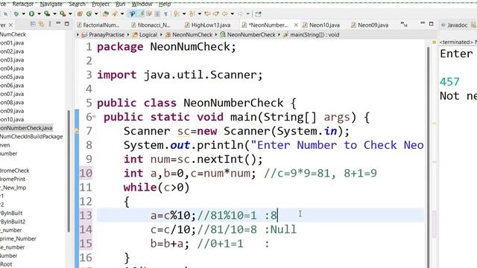Expand breadcrumb arrow before NeonNumberCheck class

click(216, 35)
